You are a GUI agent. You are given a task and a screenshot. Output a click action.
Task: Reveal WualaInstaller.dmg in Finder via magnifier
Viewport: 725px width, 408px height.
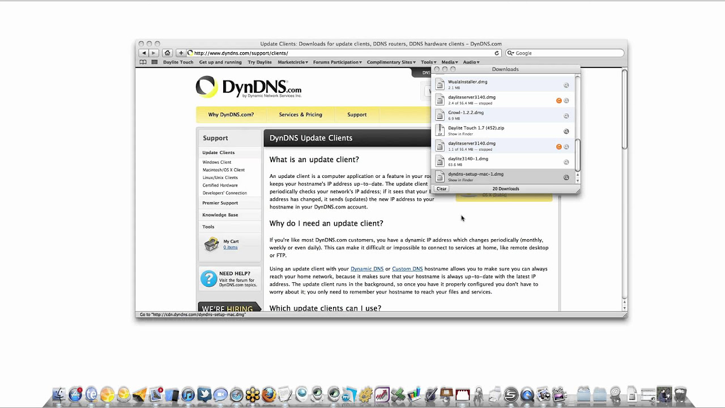coord(566,85)
